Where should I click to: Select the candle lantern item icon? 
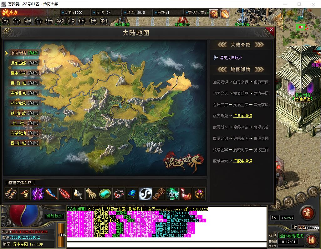[78, 194]
